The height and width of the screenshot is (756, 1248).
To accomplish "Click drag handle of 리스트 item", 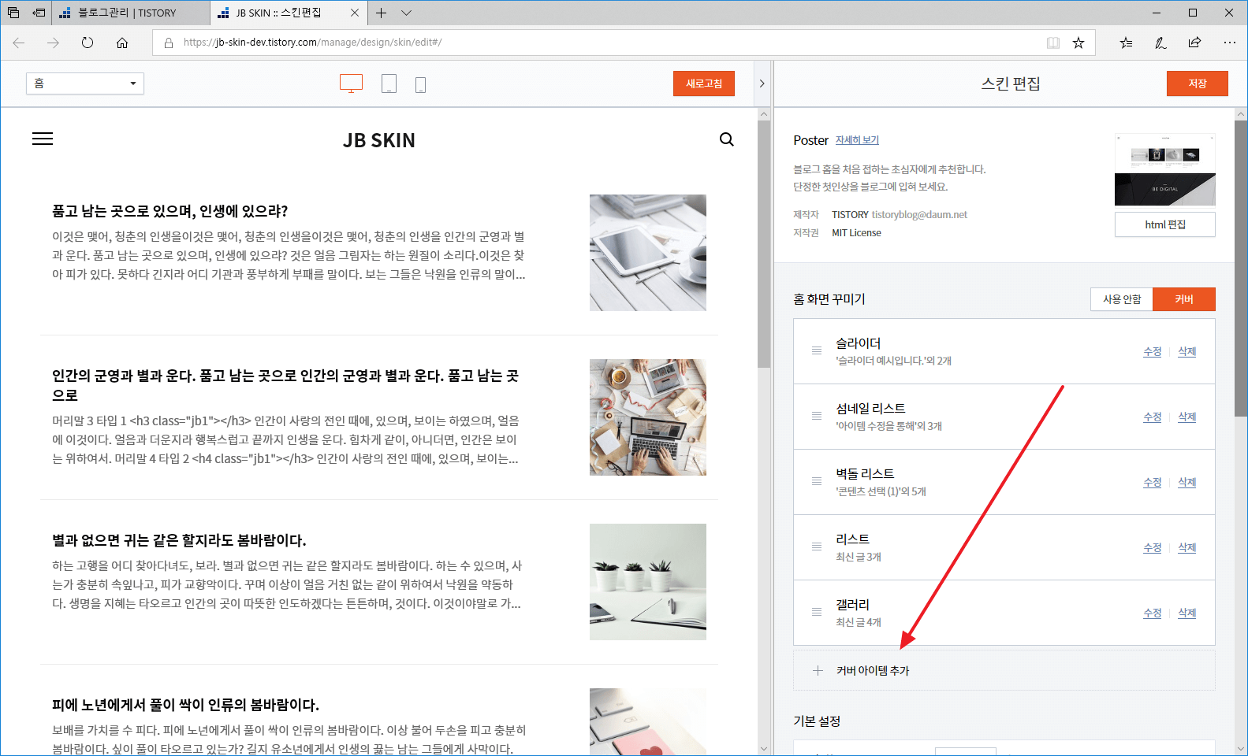I will tap(817, 547).
